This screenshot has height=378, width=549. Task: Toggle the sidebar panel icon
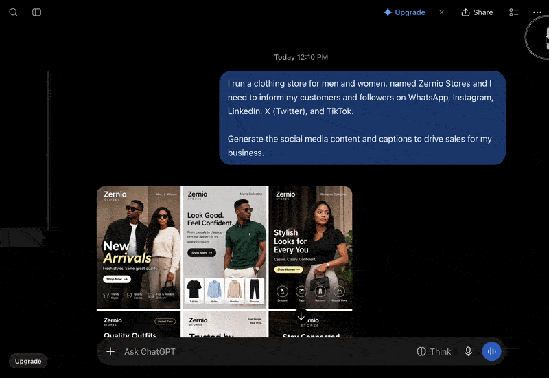(37, 12)
